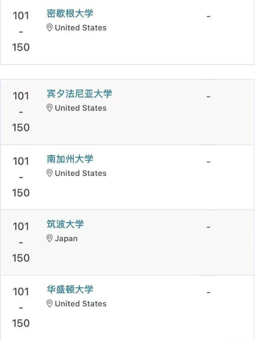Image resolution: width=255 pixels, height=340 pixels.
Task: Open the 密歇根大学 university link
Action: (70, 14)
